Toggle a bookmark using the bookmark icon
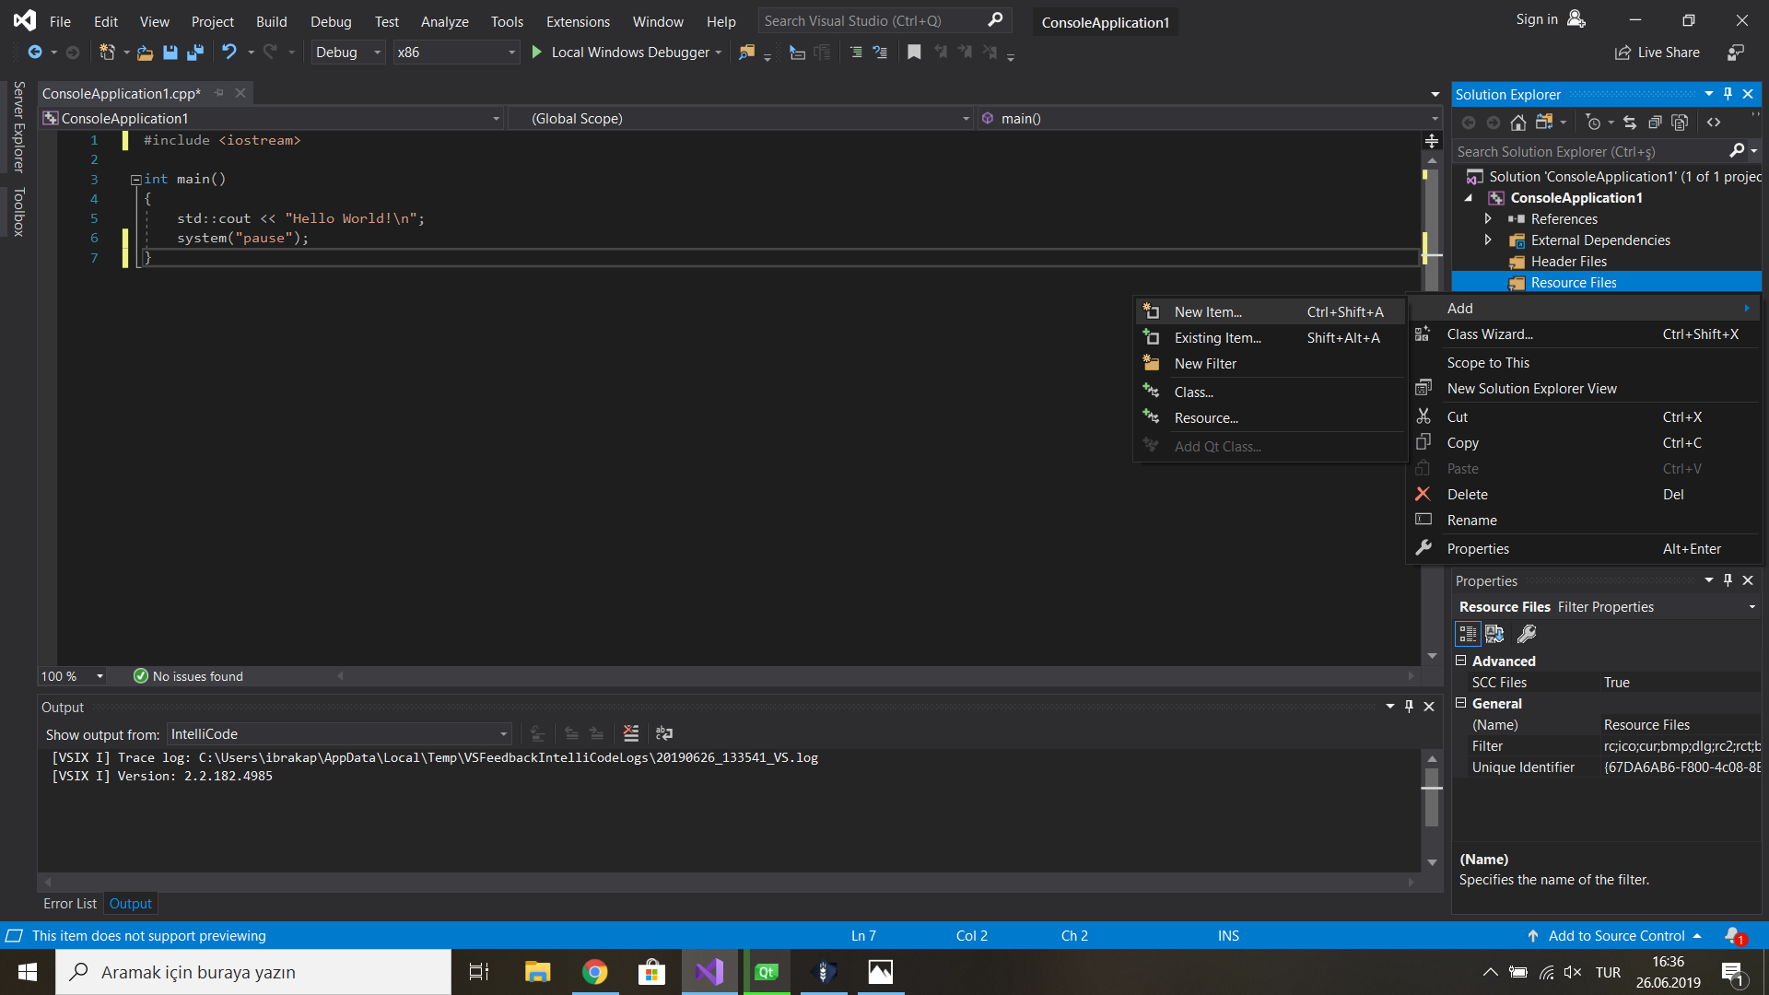This screenshot has width=1769, height=995. point(913,53)
